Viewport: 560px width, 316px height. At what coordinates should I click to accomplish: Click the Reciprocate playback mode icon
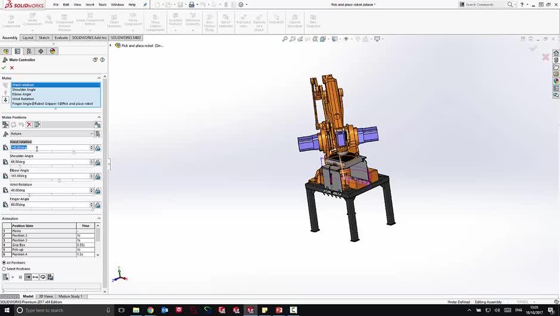[x=35, y=277]
